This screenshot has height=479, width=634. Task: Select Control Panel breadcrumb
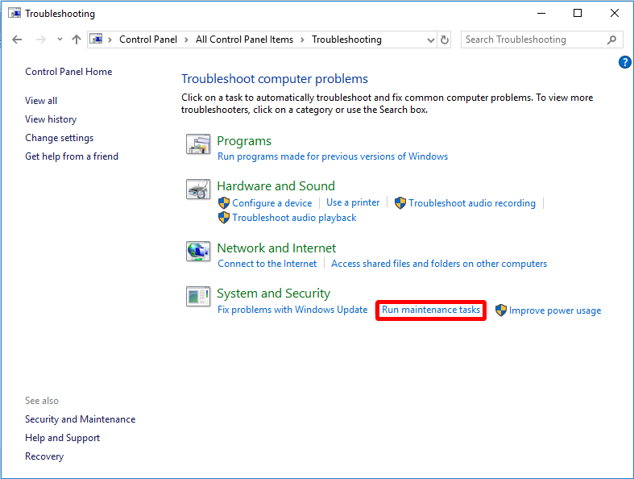pyautogui.click(x=148, y=40)
